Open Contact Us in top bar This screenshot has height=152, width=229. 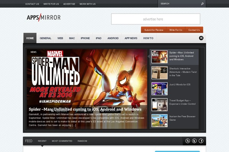pyautogui.click(x=32, y=4)
